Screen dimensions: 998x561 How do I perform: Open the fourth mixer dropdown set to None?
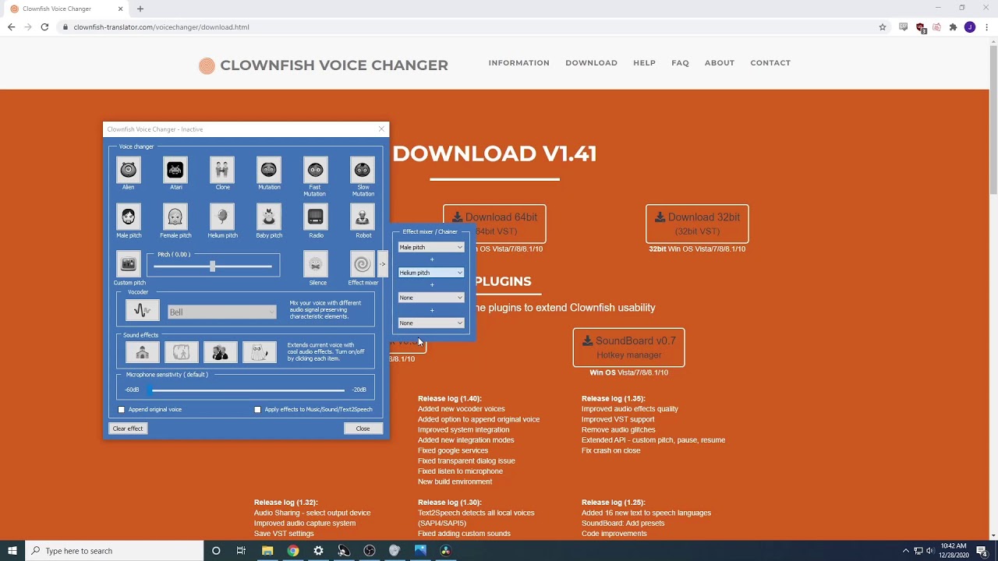[x=431, y=323]
